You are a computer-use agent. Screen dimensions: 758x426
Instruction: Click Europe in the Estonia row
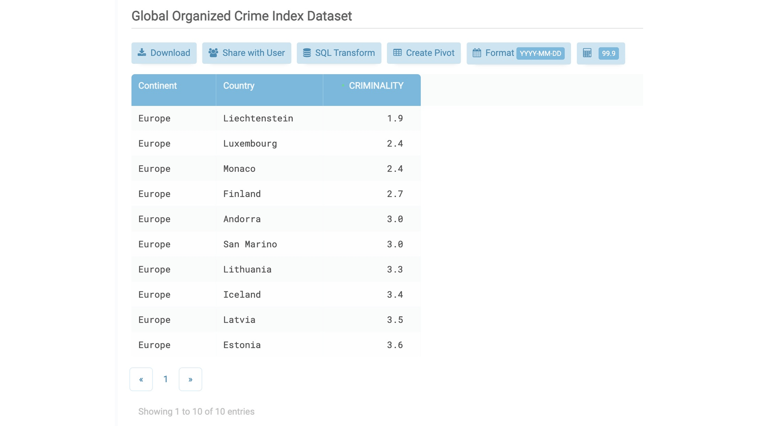(154, 345)
